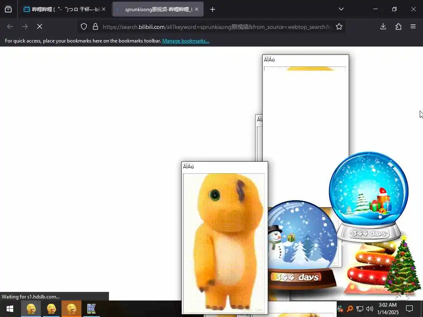Go back to previous page

(10, 26)
